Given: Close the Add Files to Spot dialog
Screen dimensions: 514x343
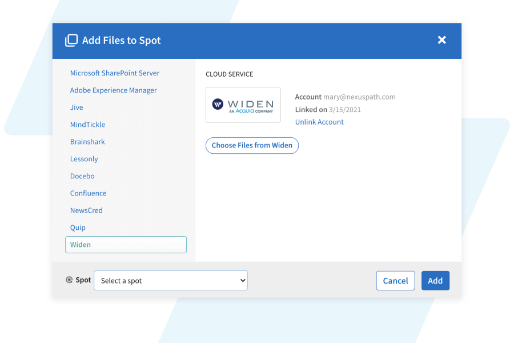Looking at the screenshot, I should [x=441, y=40].
